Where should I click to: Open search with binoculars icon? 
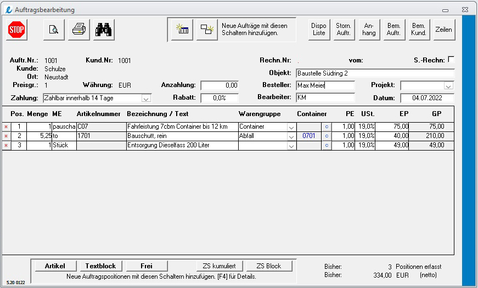pos(104,30)
